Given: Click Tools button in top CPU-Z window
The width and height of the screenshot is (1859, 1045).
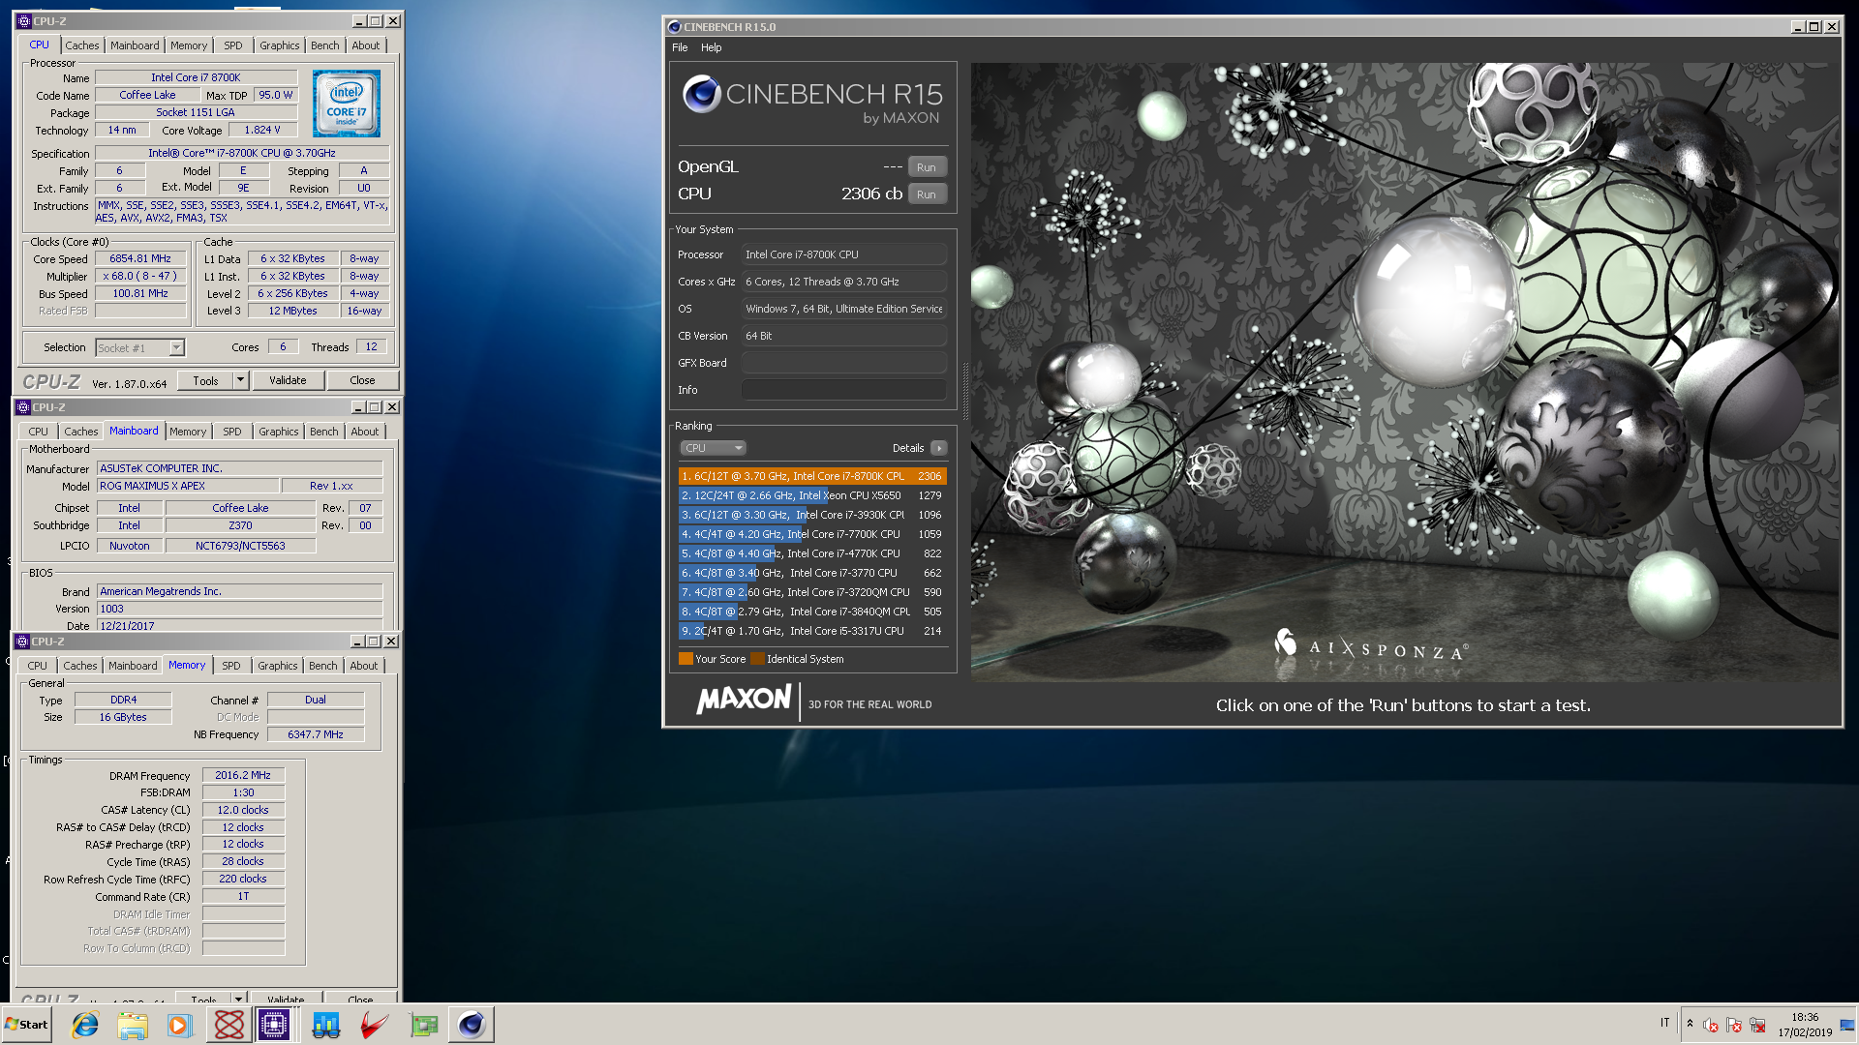Looking at the screenshot, I should (x=206, y=380).
